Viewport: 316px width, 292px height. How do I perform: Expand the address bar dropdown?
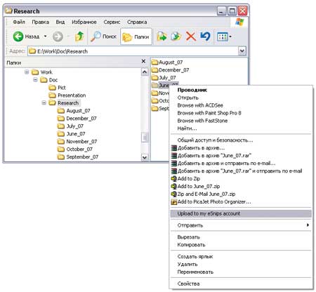click(x=242, y=51)
